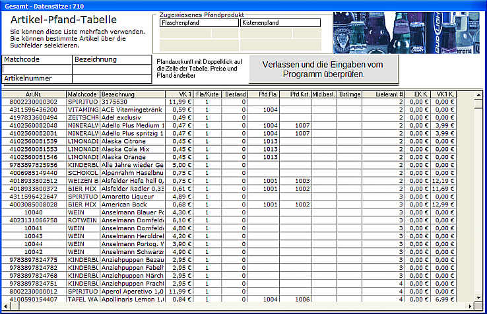Viewport: 487px width, 314px height.
Task: Click the Mld.best. column header
Action: (x=324, y=94)
